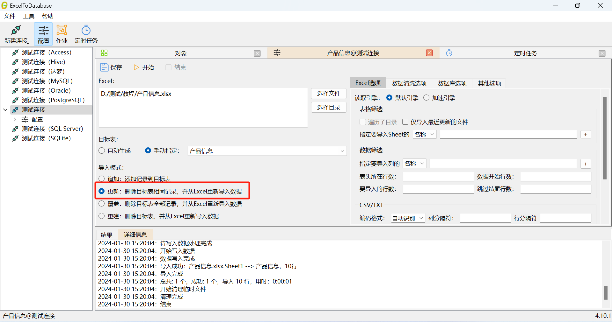This screenshot has height=322, width=612.
Task: Click plus button beside import column field
Action: click(x=586, y=164)
